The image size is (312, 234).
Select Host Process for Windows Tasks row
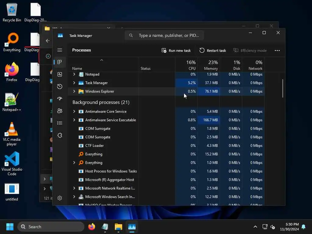coord(166,171)
